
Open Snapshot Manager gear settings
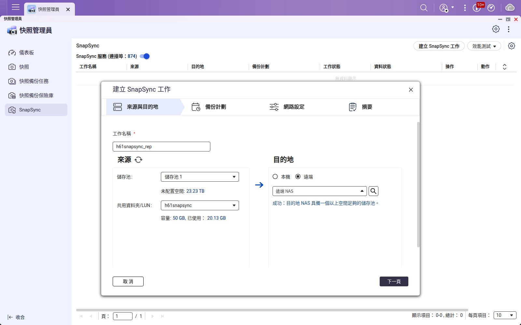click(496, 29)
